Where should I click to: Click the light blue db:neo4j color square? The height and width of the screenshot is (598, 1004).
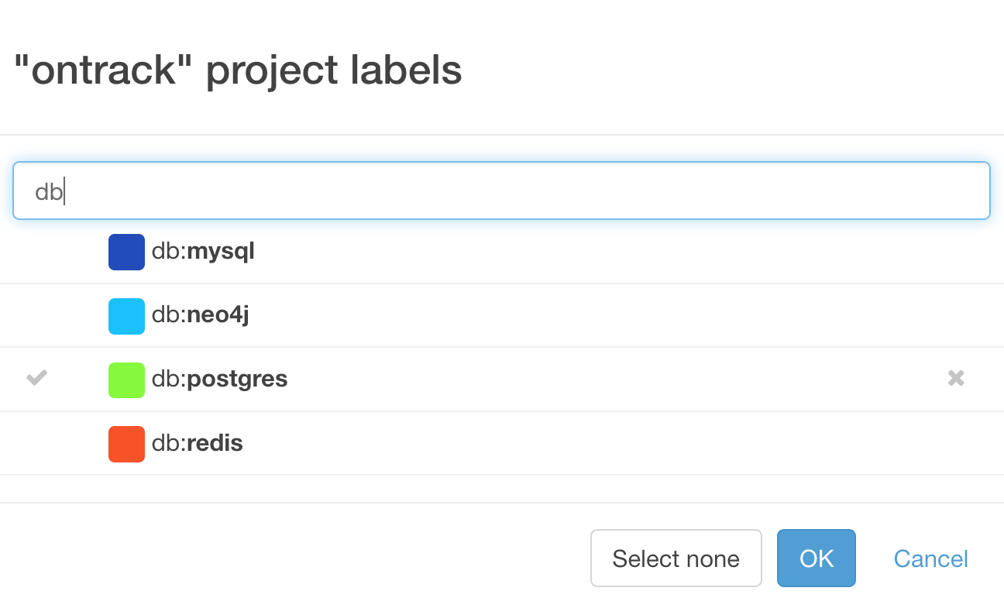click(126, 316)
